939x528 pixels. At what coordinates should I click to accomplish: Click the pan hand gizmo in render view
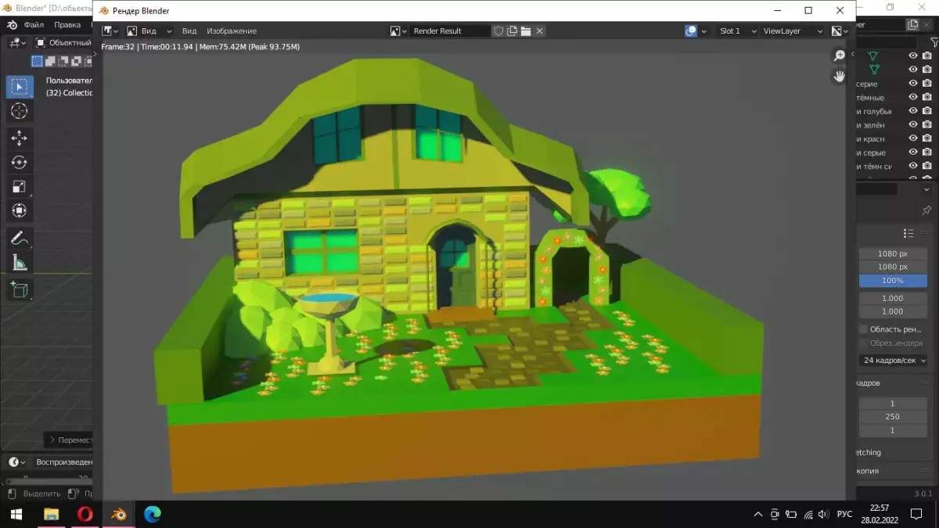click(839, 76)
